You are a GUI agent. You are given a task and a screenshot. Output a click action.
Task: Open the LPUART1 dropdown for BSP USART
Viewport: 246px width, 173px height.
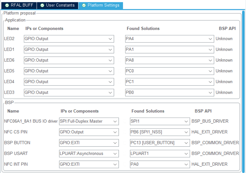(x=187, y=153)
